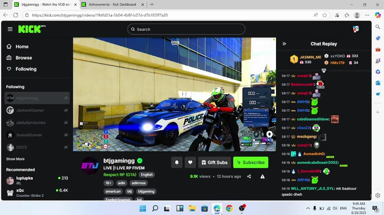Viewport: 384px width, 215px height.
Task: Open the Outlook icon in Edge sidebar
Action: click(378, 83)
